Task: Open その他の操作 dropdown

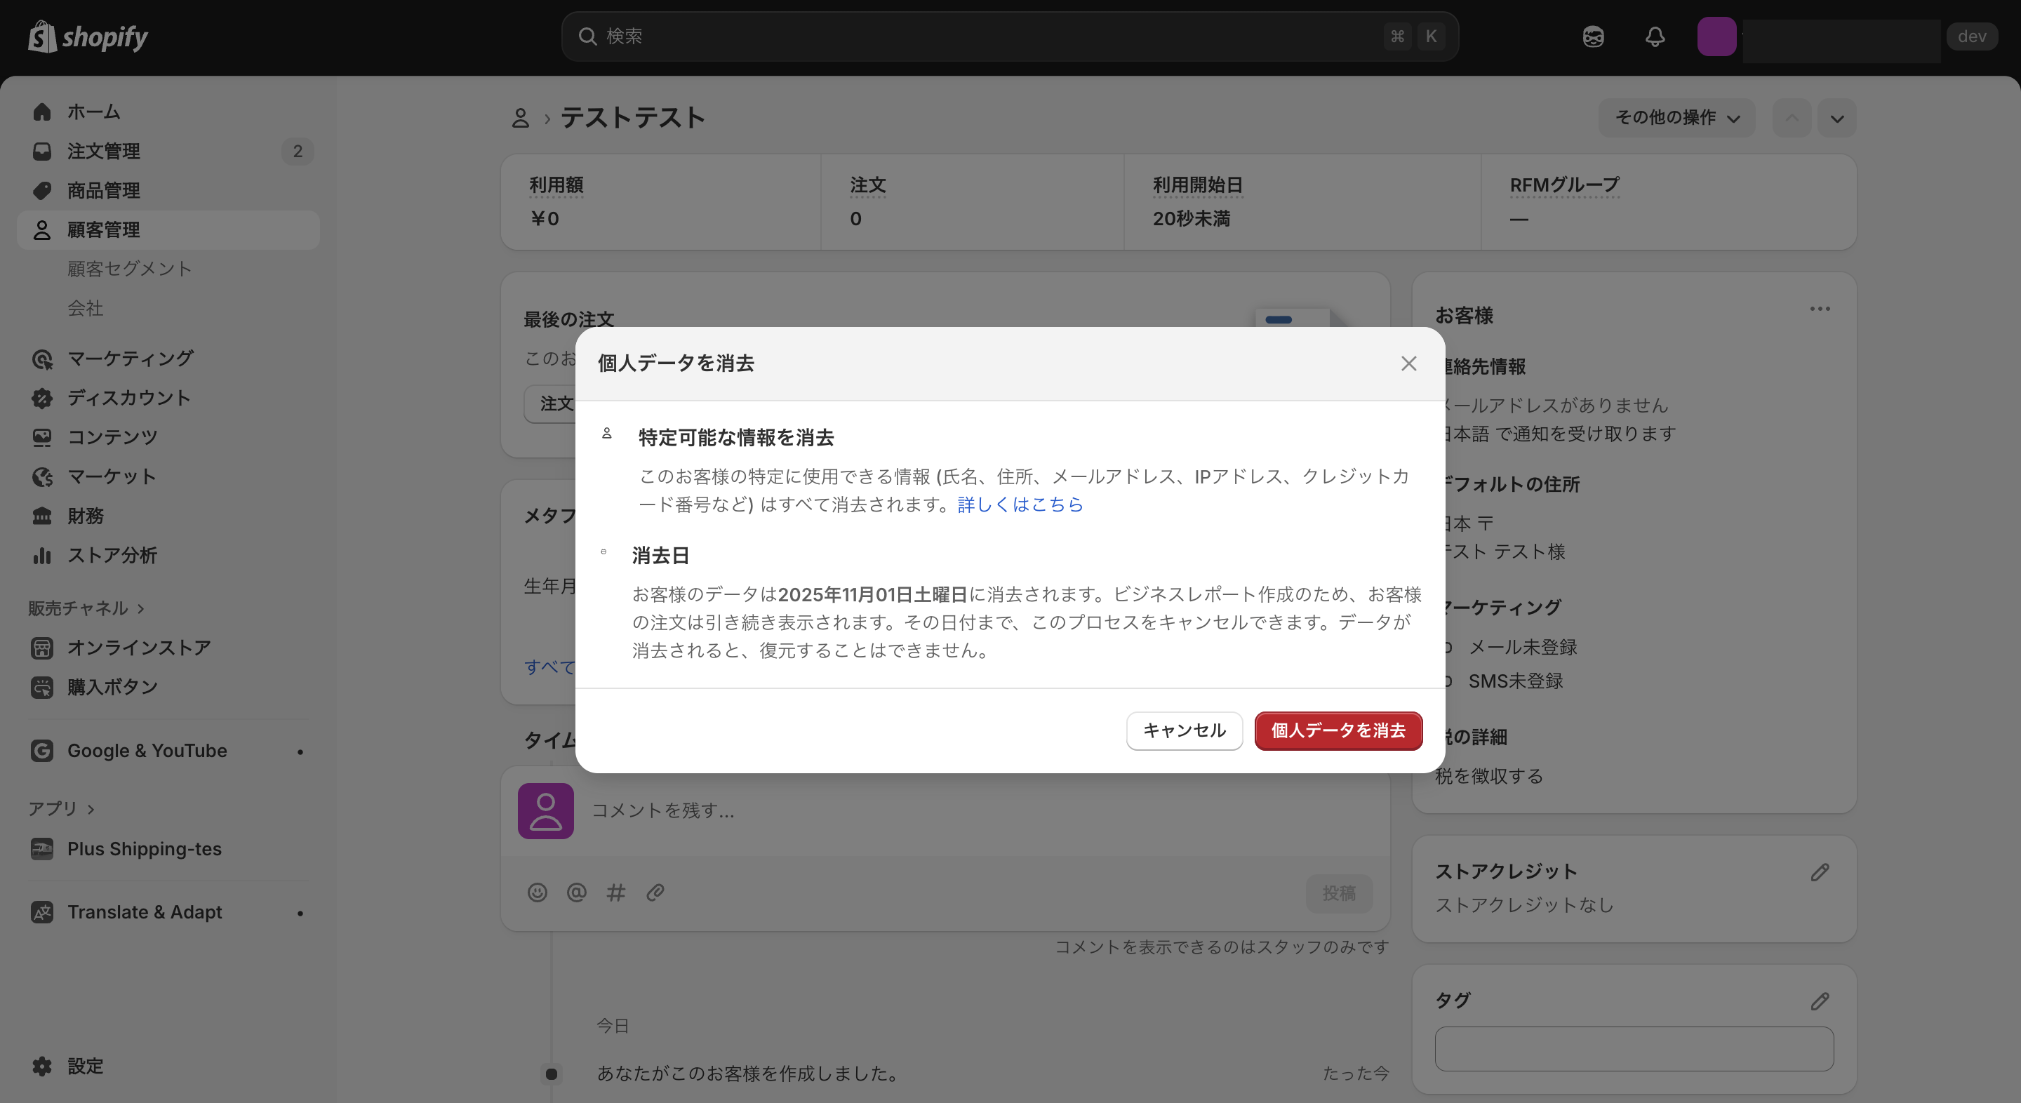Action: click(x=1676, y=118)
